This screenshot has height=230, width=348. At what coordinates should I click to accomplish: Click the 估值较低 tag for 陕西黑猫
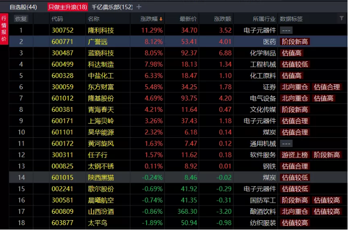(x=295, y=178)
